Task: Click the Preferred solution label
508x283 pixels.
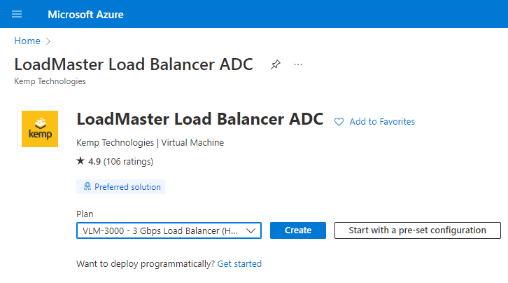Action: coord(127,187)
